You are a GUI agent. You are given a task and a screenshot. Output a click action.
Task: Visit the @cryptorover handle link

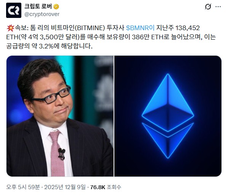coord(42,14)
